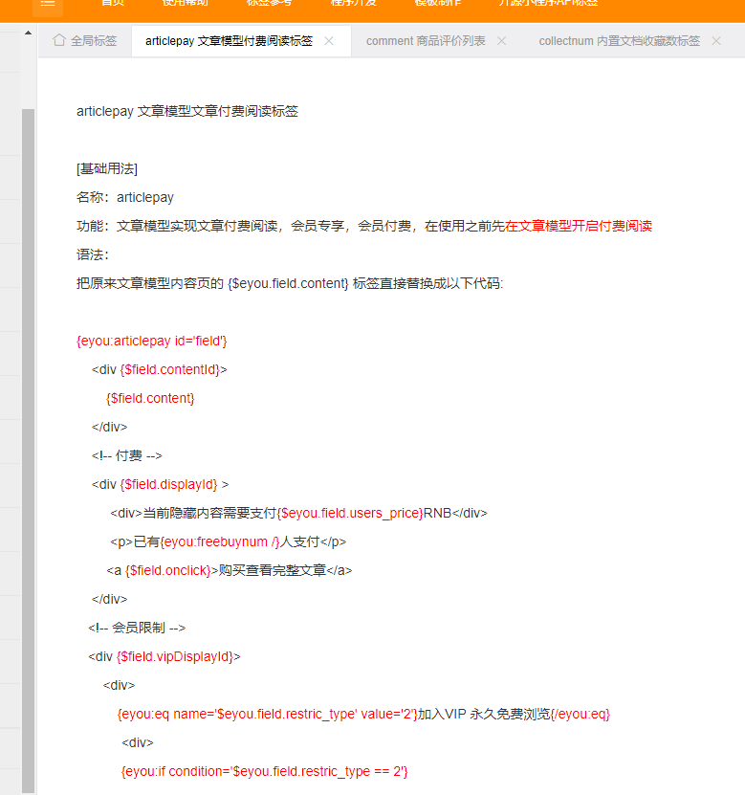Click the {$field.vipDisplayId} code text
This screenshot has width=745, height=795.
pyautogui.click(x=175, y=657)
